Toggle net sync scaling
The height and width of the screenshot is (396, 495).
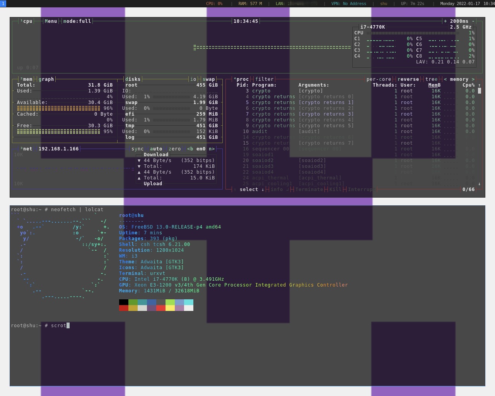(137, 149)
